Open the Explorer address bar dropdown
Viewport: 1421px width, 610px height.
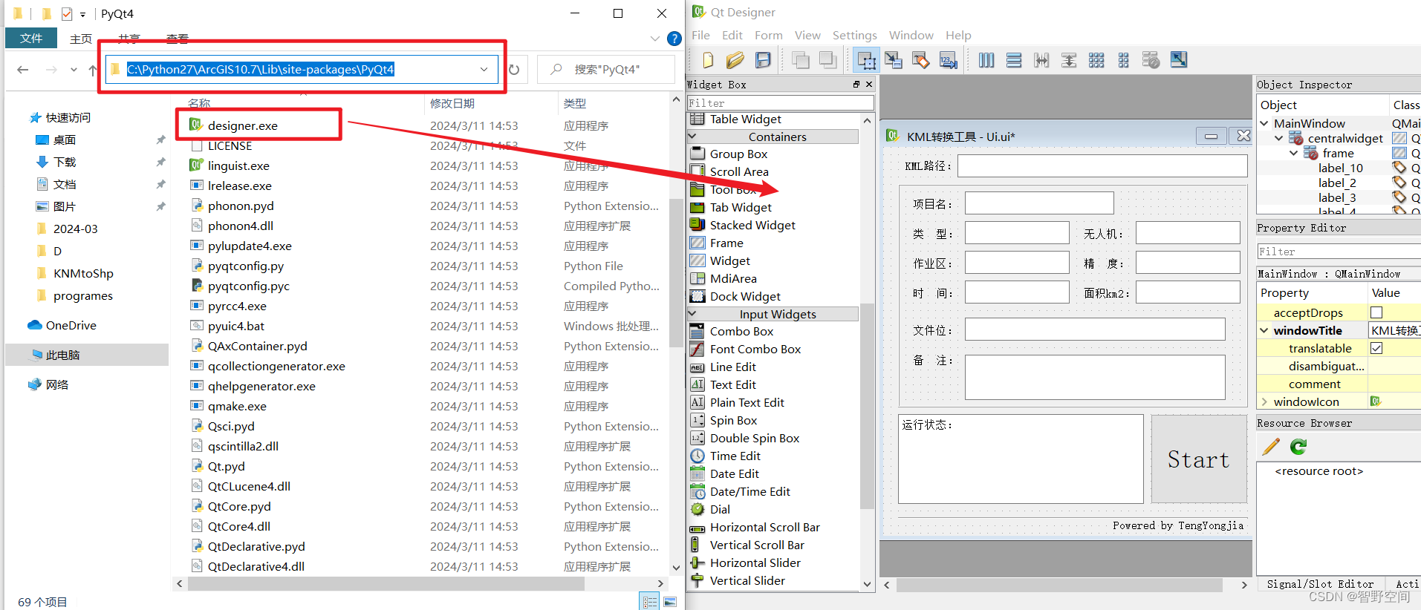pyautogui.click(x=484, y=70)
